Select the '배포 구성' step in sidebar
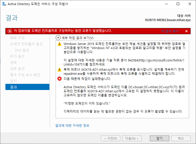Screen dimensions: 196x144 [x=17, y=38]
